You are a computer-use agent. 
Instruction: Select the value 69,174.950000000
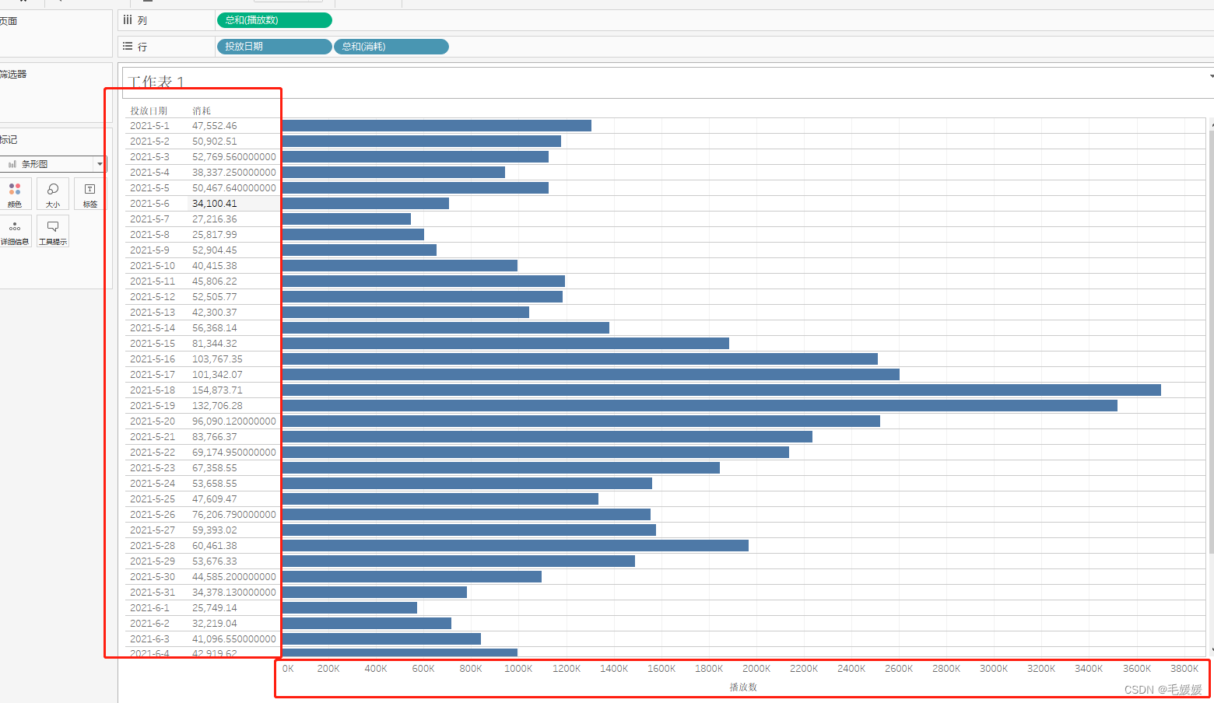[234, 452]
